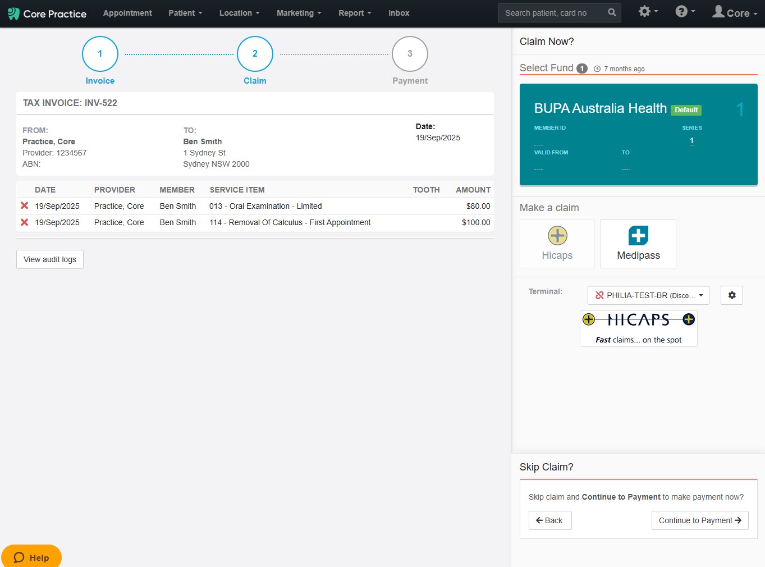765x567 pixels.
Task: Click the $100.00 amount cell
Action: coord(476,222)
